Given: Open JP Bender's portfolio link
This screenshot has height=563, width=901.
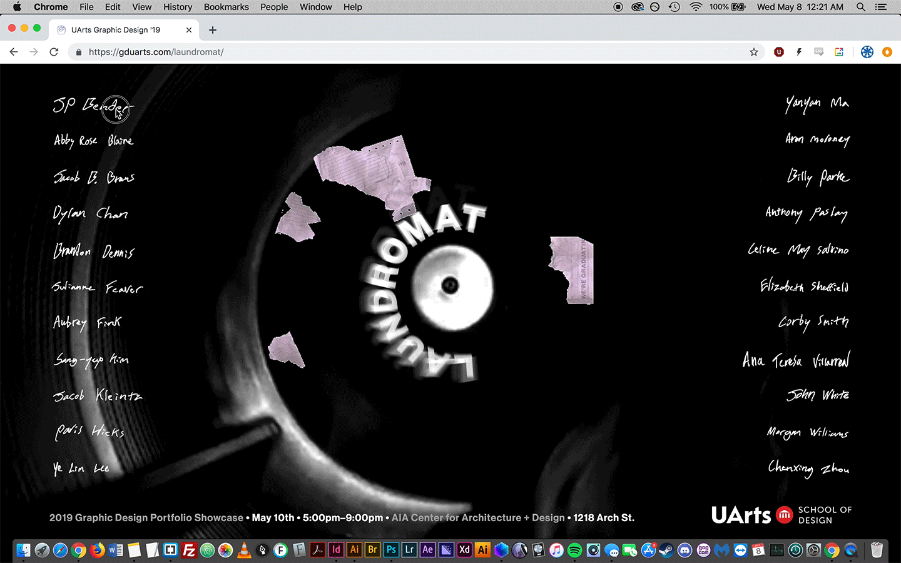Looking at the screenshot, I should [93, 106].
